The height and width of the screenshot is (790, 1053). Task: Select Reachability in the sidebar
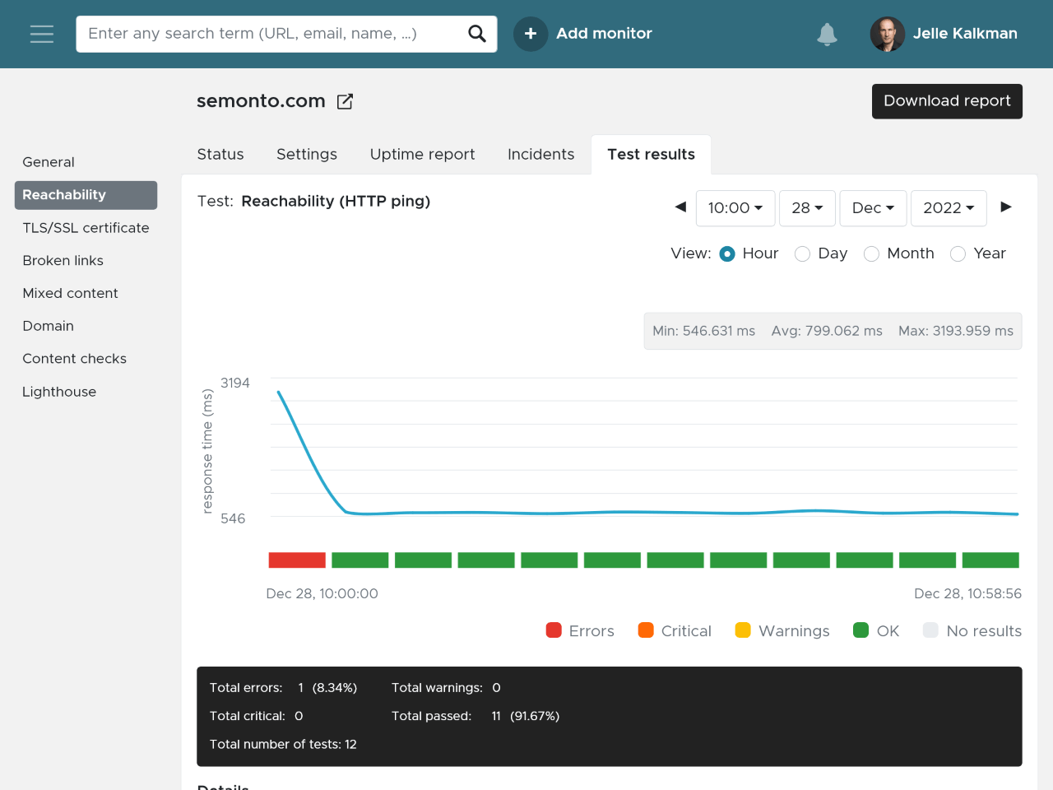coord(86,195)
